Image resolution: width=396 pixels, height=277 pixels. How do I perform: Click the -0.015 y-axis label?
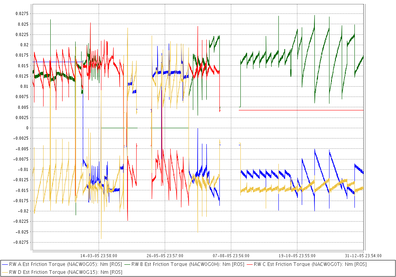point(22,190)
